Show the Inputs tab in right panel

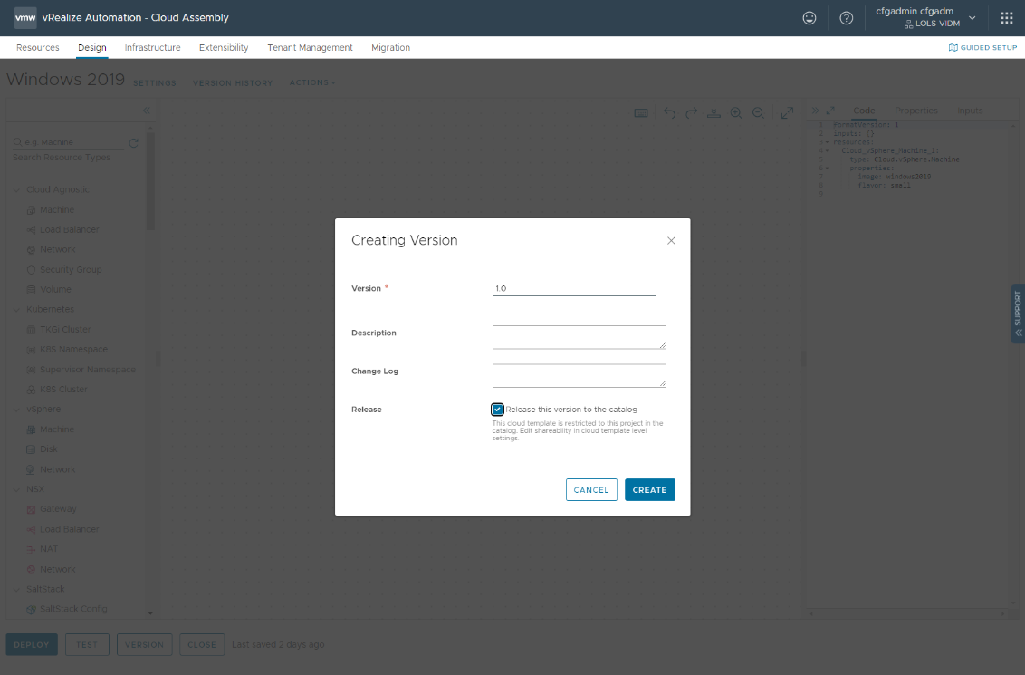pos(970,111)
